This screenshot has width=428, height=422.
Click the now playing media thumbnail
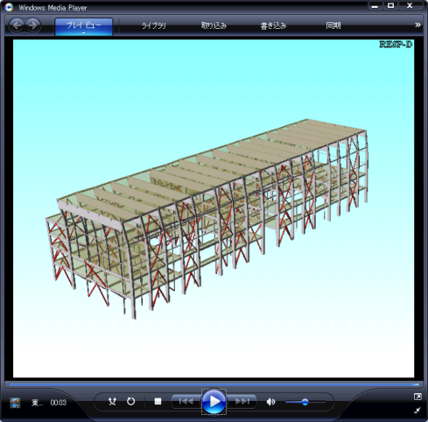point(15,403)
